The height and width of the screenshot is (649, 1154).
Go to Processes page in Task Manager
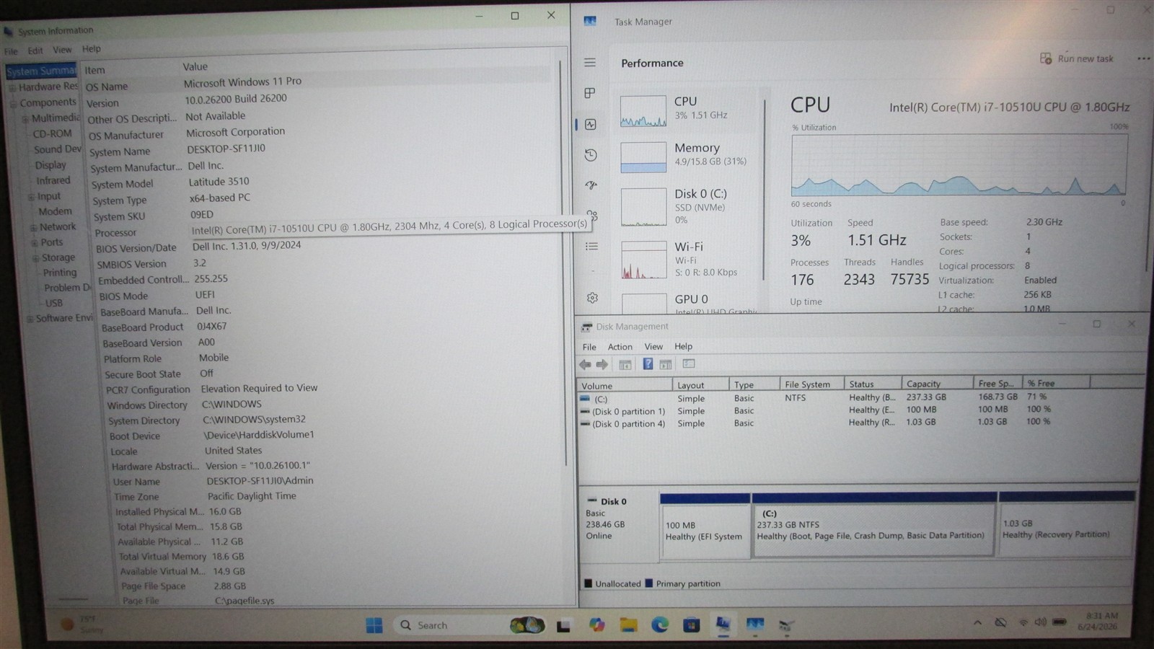[x=590, y=93]
